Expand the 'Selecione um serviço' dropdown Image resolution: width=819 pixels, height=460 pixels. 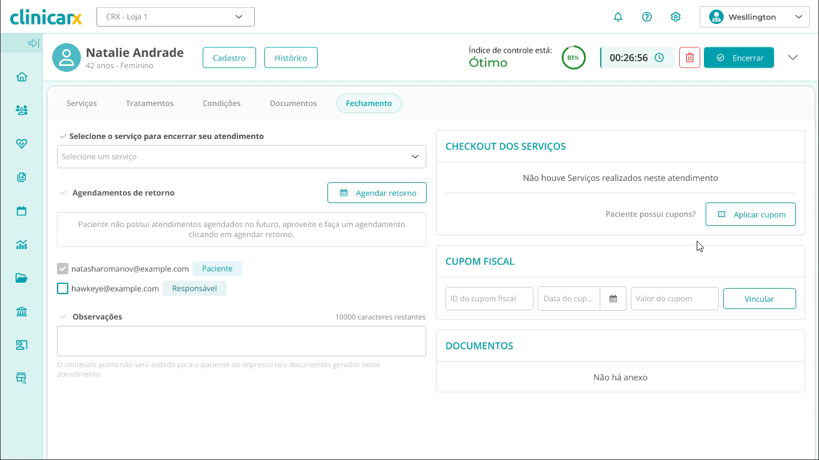(241, 156)
